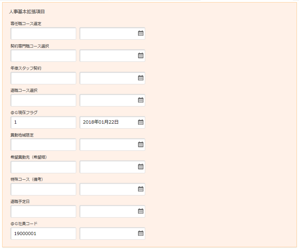Open calendar picker for 希望異動先(希望順)
This screenshot has width=299, height=249.
click(141, 166)
